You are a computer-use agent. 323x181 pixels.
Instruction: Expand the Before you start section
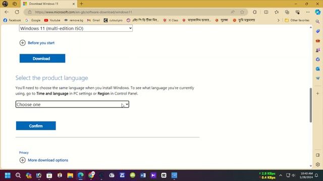click(x=37, y=43)
